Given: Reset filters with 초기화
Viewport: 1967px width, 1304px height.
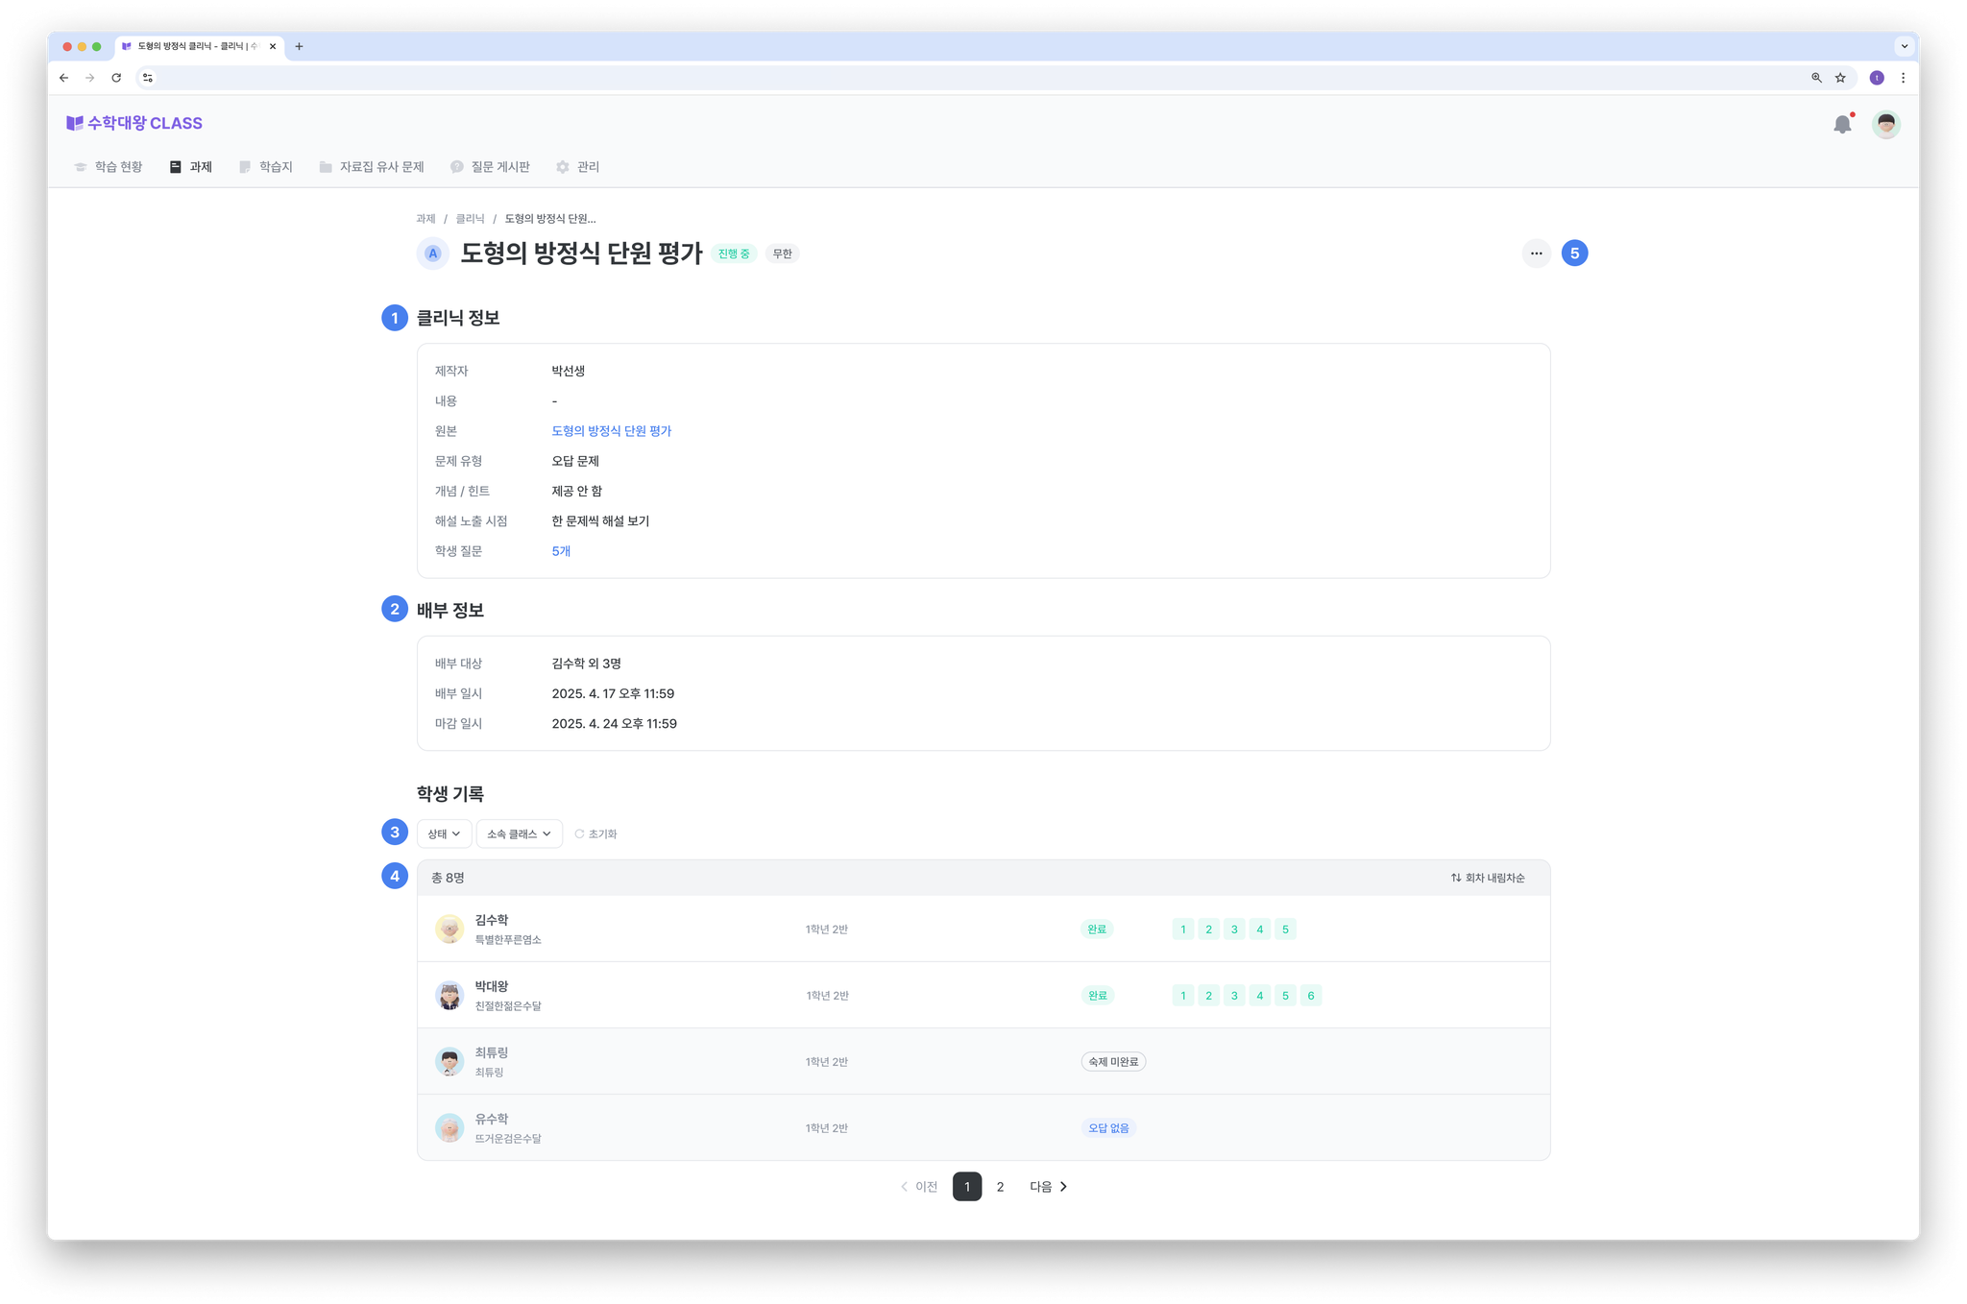Looking at the screenshot, I should [x=595, y=833].
